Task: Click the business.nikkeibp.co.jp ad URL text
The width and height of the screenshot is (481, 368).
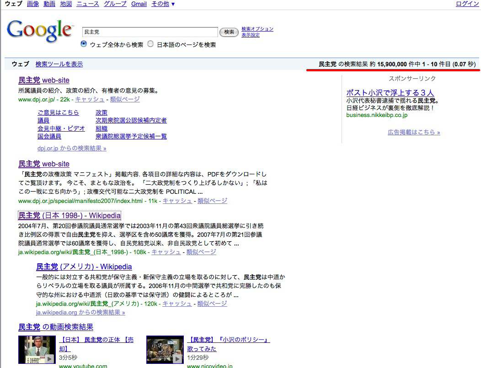Action: coord(377,115)
